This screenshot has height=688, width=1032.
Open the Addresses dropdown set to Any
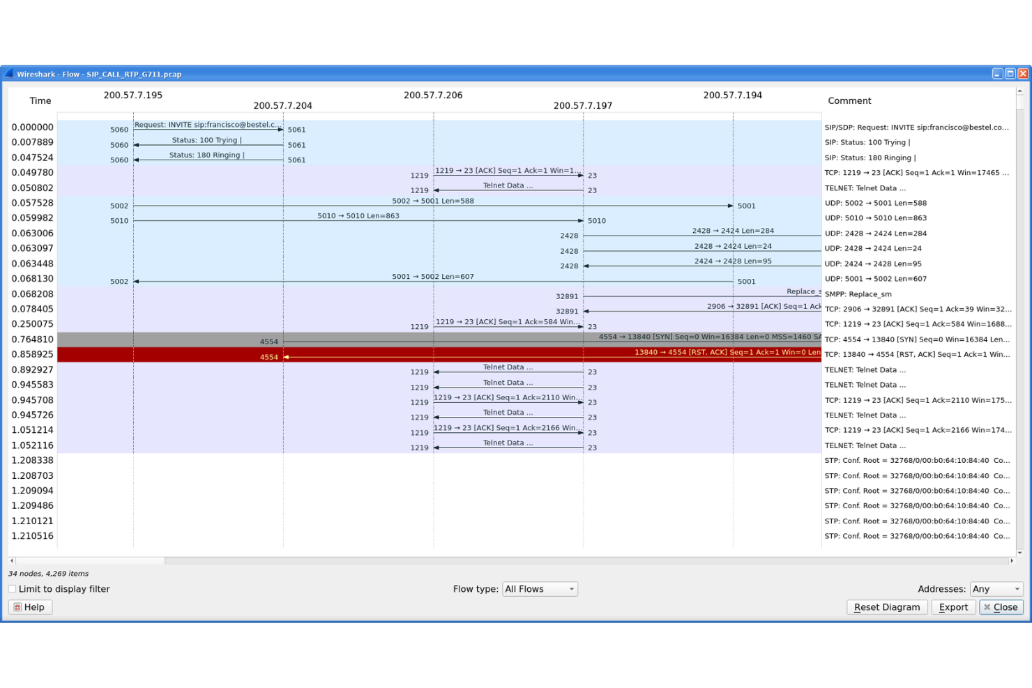point(996,588)
